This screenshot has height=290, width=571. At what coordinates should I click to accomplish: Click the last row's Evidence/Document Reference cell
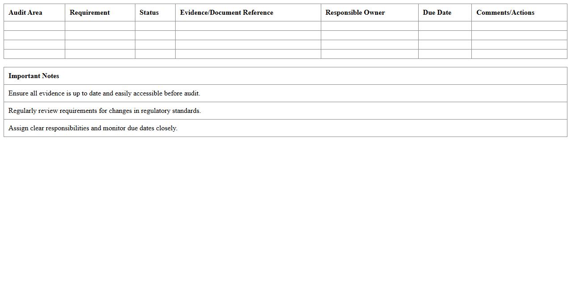pos(248,54)
